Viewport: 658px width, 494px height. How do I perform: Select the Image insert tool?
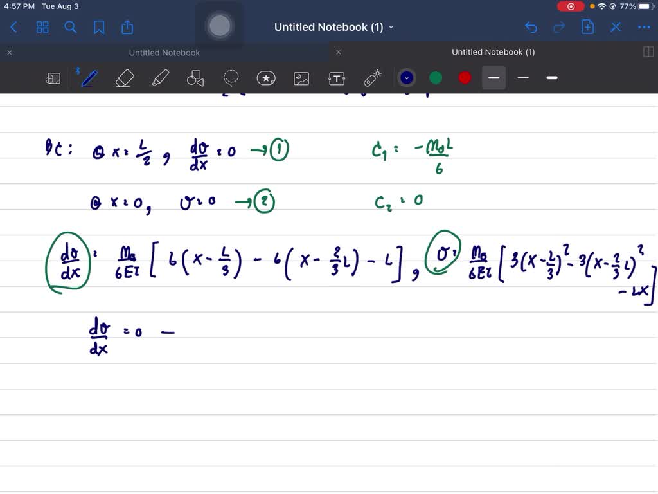(301, 78)
